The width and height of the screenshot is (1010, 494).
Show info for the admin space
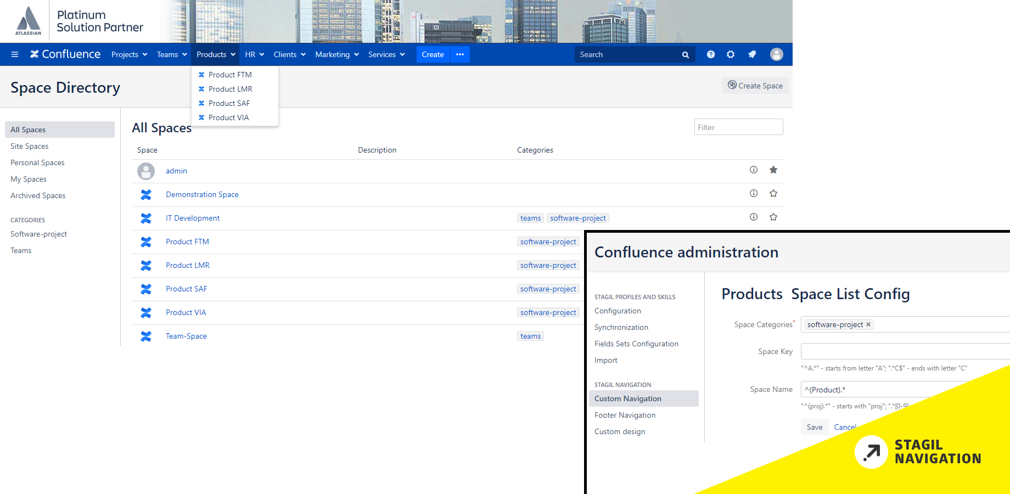[x=754, y=170]
